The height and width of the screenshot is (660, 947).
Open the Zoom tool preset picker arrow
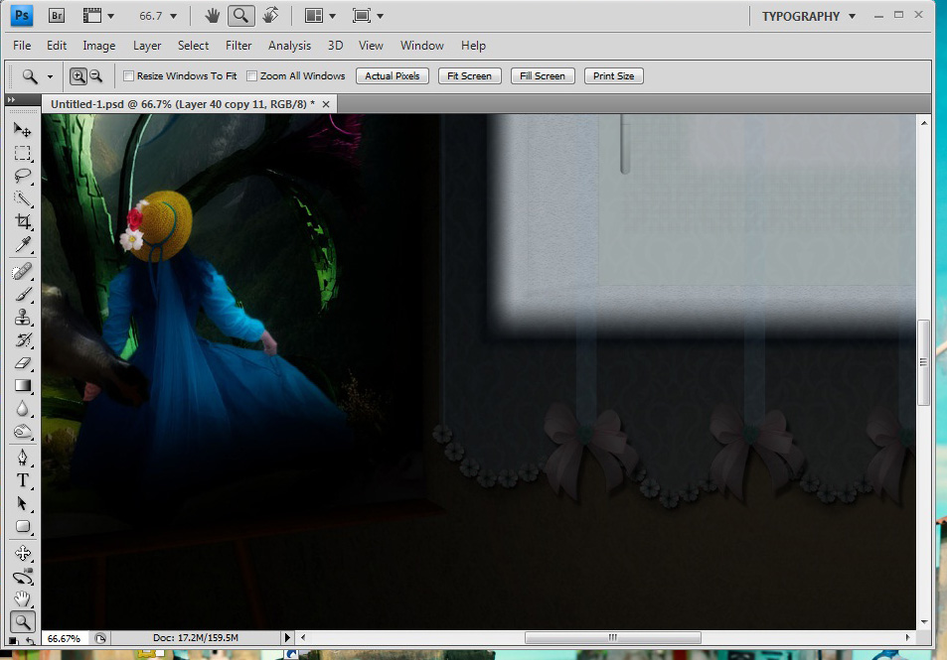point(50,76)
